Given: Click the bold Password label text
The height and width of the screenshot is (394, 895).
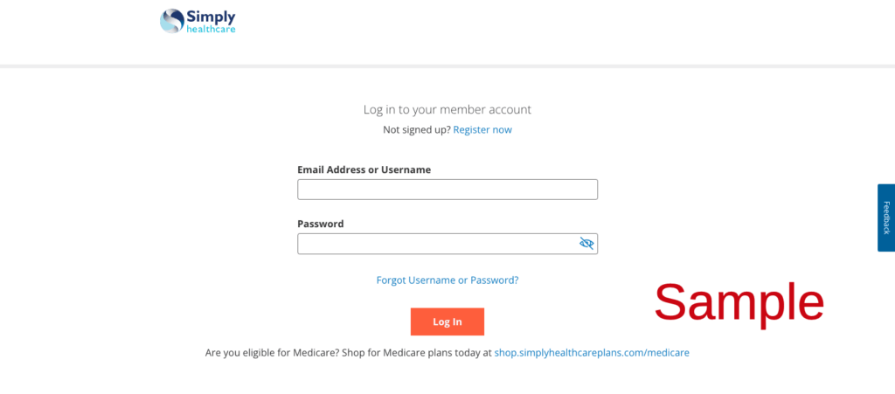Looking at the screenshot, I should click(x=320, y=224).
